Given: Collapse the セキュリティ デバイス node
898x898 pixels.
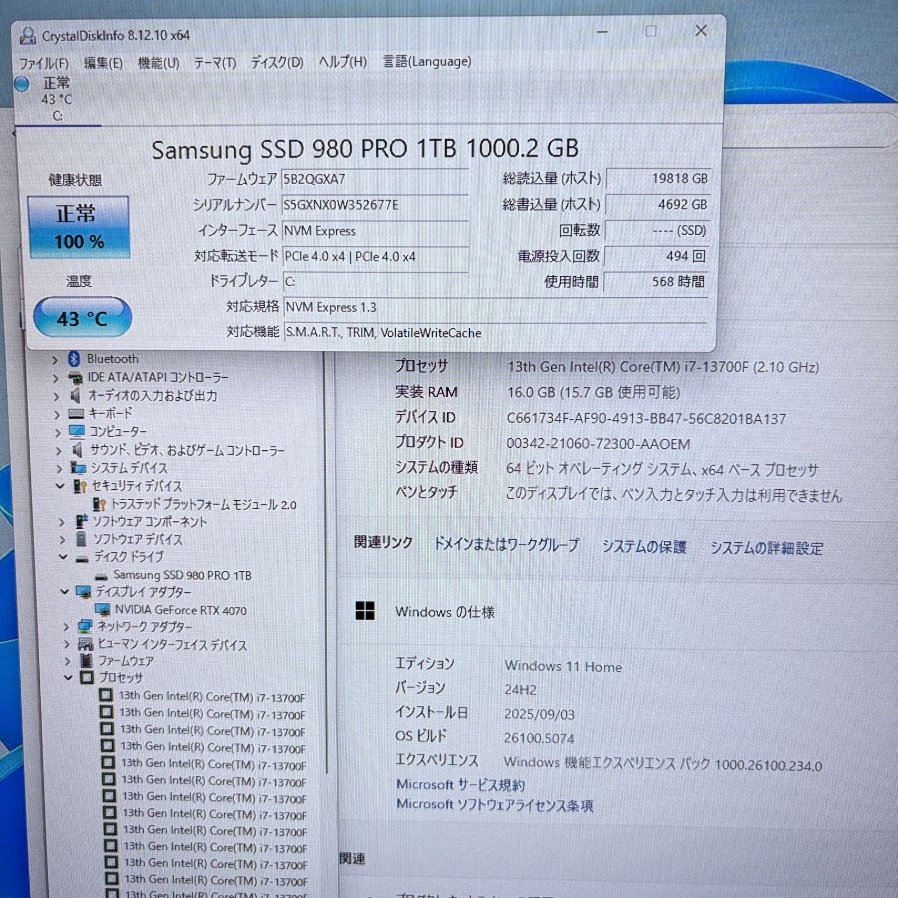Looking at the screenshot, I should click(x=60, y=486).
